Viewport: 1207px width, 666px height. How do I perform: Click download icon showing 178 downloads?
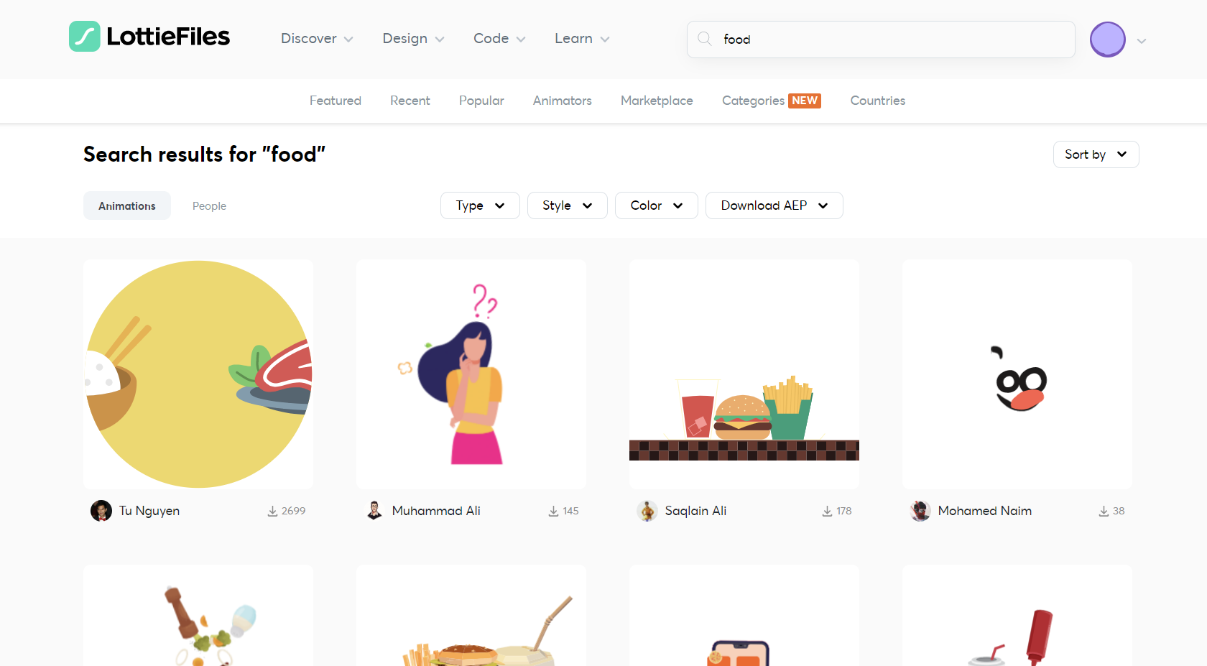827,512
